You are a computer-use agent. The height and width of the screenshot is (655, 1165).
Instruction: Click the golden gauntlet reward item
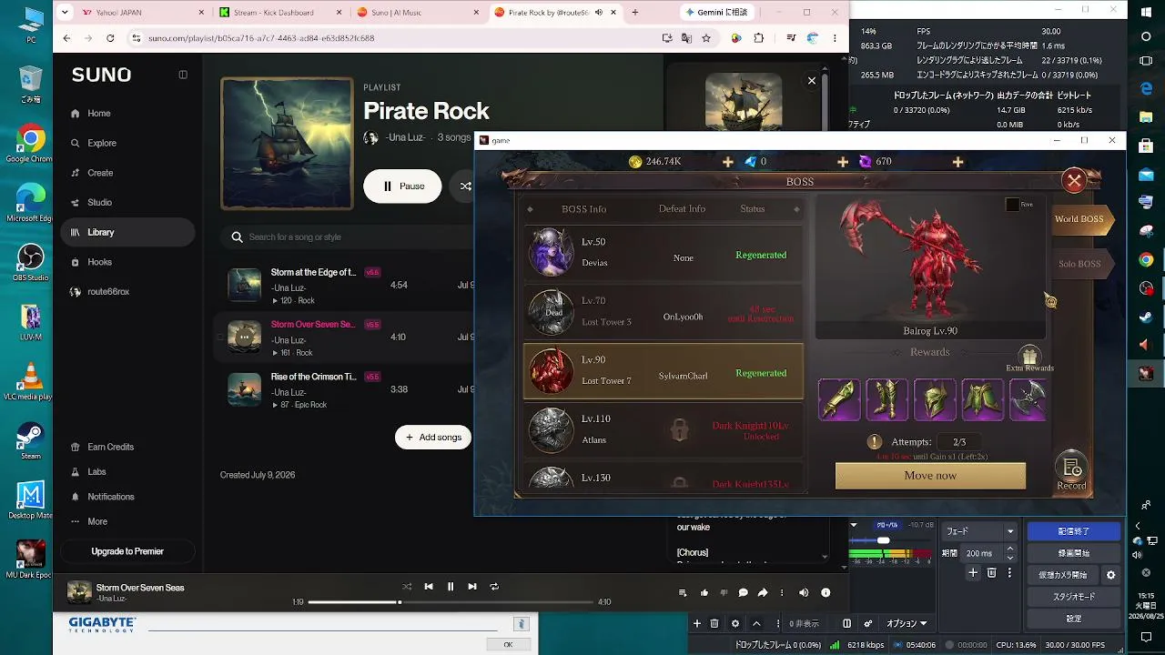[839, 399]
